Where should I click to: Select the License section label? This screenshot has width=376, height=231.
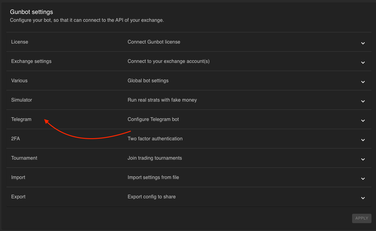point(20,42)
